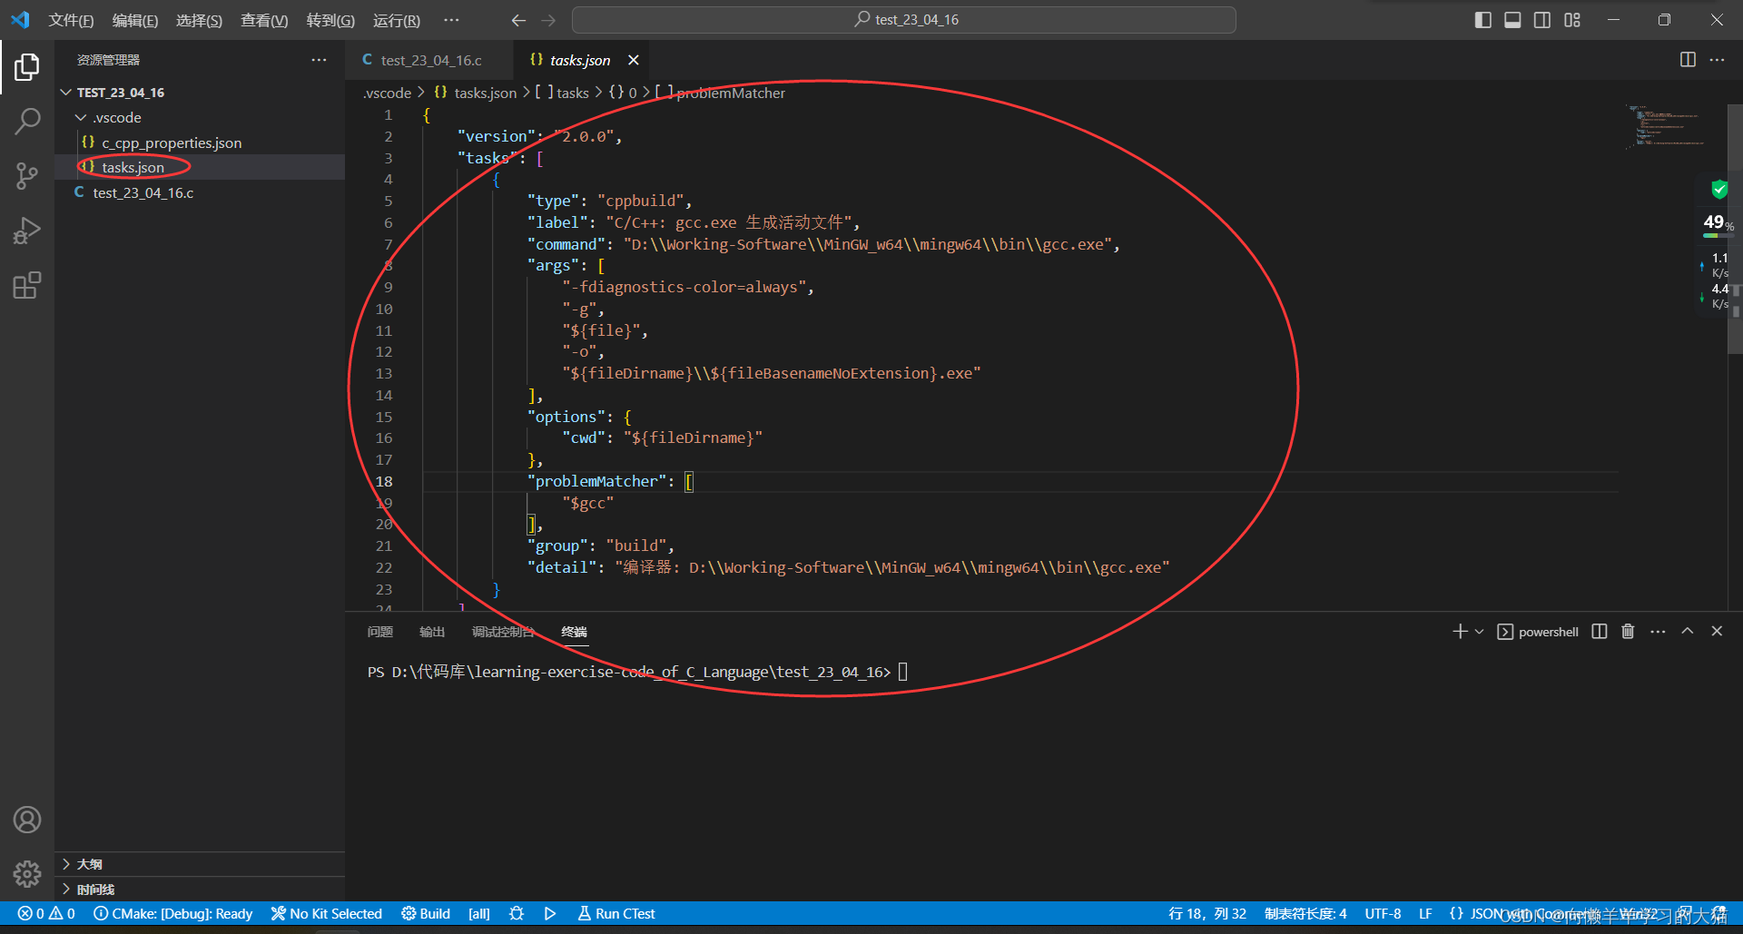Split the editor to the right
The height and width of the screenshot is (934, 1743).
(x=1688, y=60)
